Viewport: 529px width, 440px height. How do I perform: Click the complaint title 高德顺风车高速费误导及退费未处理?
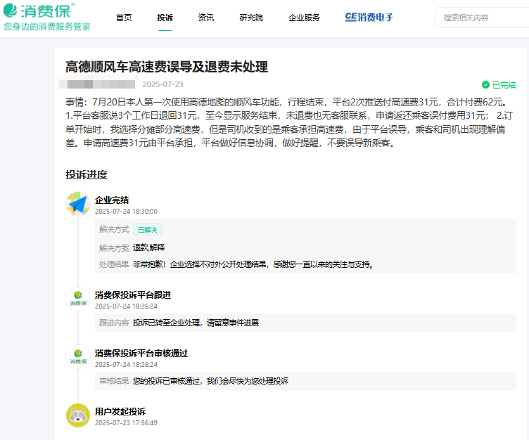(x=167, y=67)
